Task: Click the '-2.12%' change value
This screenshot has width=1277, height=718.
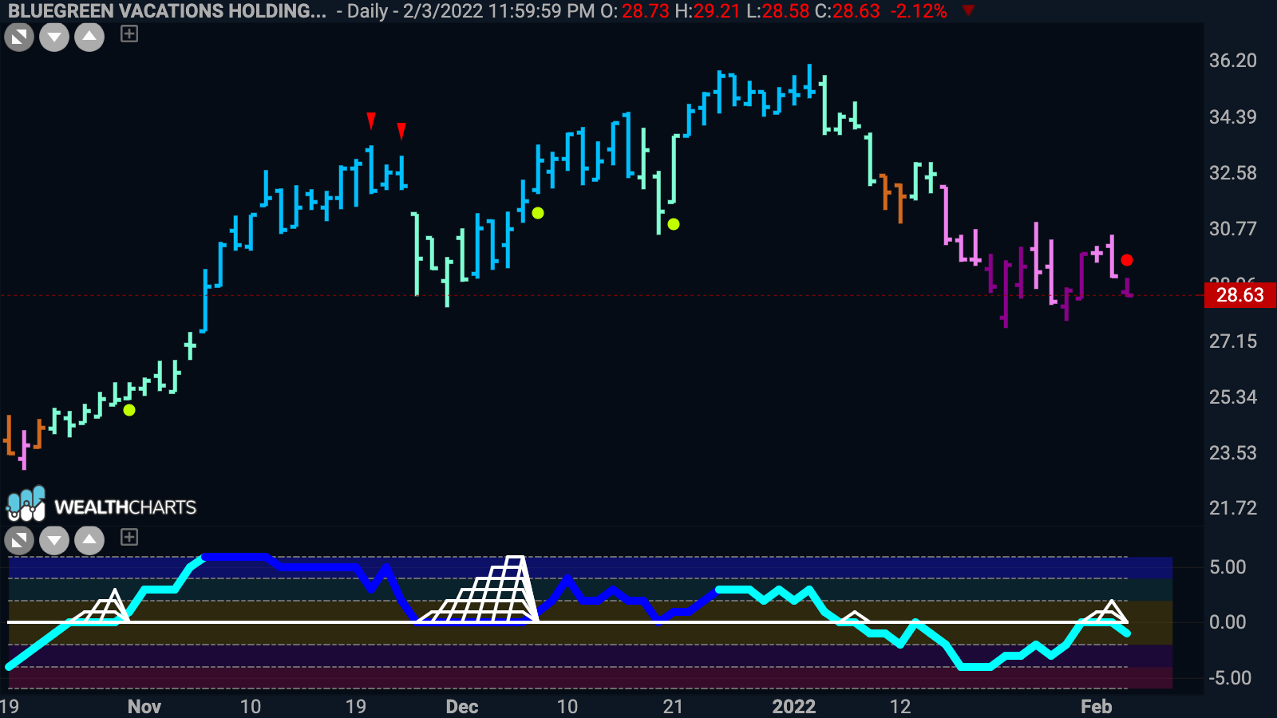Action: [919, 11]
